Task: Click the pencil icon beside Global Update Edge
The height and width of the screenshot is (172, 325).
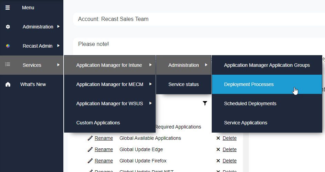Action: (90, 149)
